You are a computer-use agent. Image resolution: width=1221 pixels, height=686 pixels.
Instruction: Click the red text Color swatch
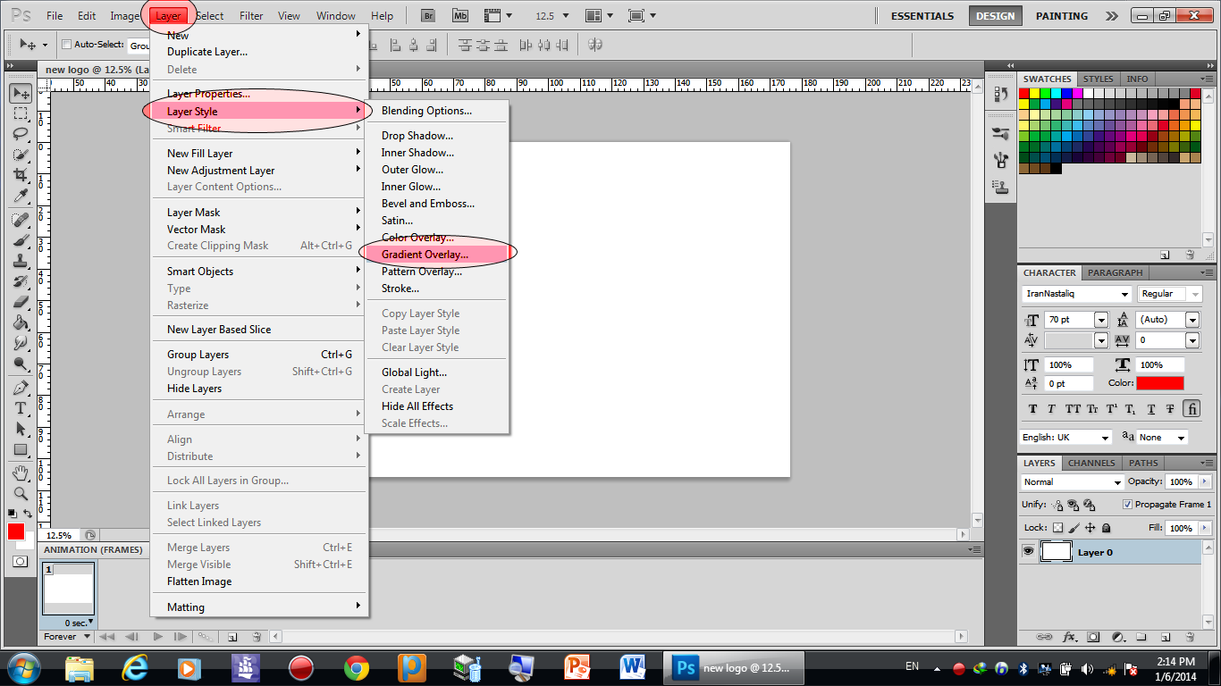(1159, 383)
